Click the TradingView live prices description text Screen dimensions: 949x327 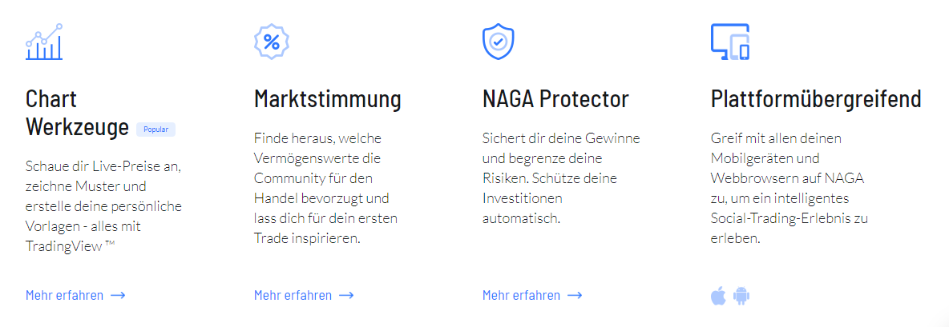click(x=103, y=206)
